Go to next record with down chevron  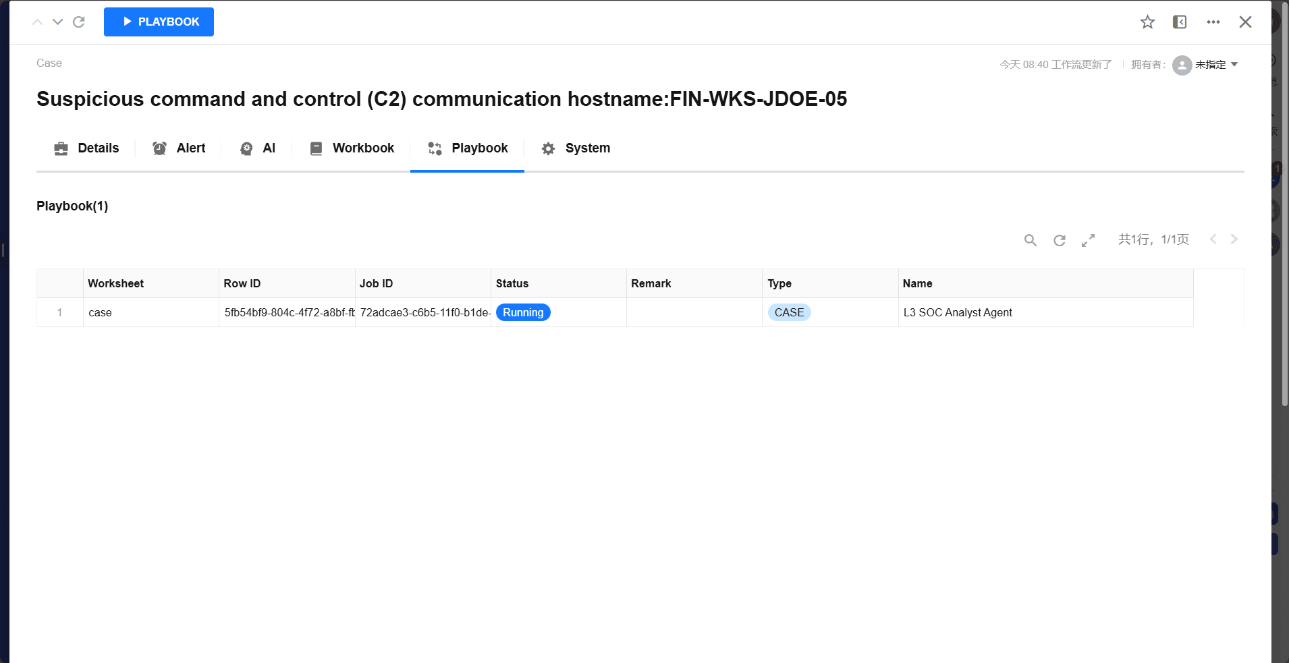(x=58, y=22)
